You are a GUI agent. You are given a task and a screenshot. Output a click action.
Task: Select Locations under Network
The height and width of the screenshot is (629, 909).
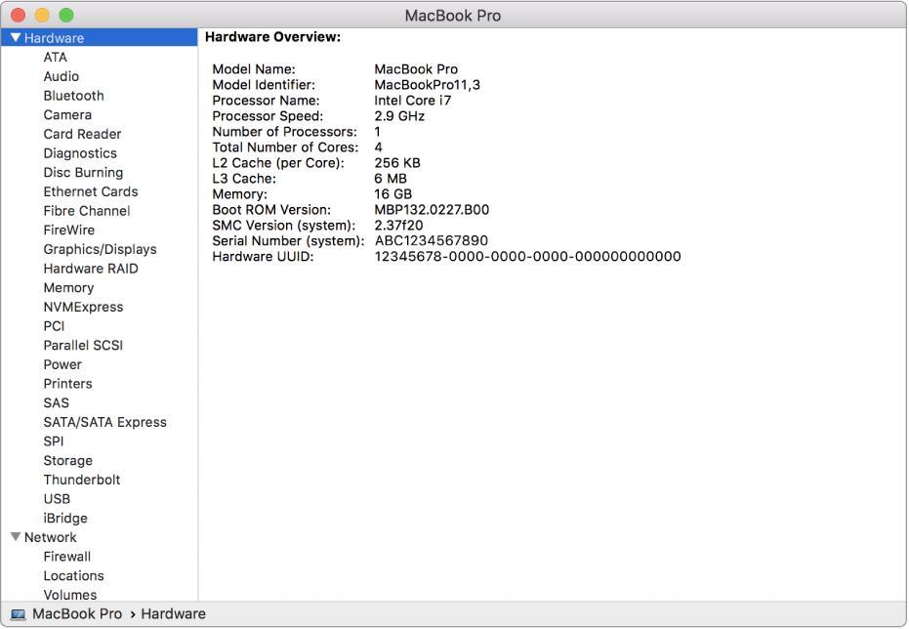tap(73, 575)
